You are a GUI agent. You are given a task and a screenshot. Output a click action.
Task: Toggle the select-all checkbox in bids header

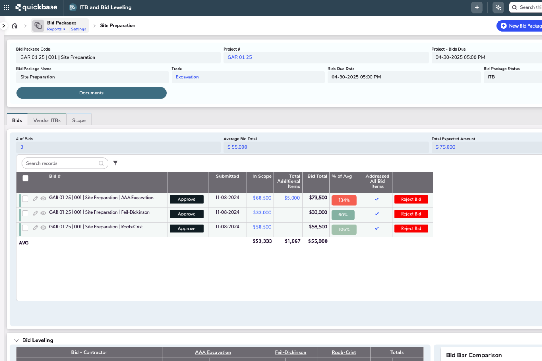click(25, 178)
